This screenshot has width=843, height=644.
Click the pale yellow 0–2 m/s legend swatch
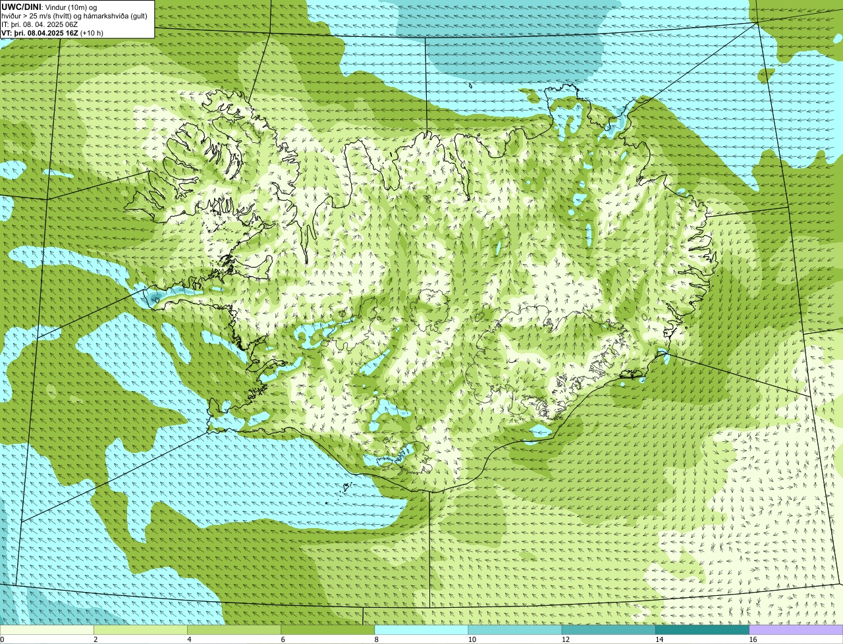(47, 630)
